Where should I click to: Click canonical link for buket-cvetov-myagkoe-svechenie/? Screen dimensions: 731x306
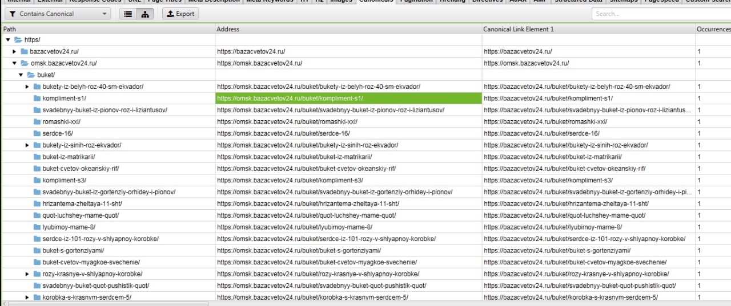(575, 262)
